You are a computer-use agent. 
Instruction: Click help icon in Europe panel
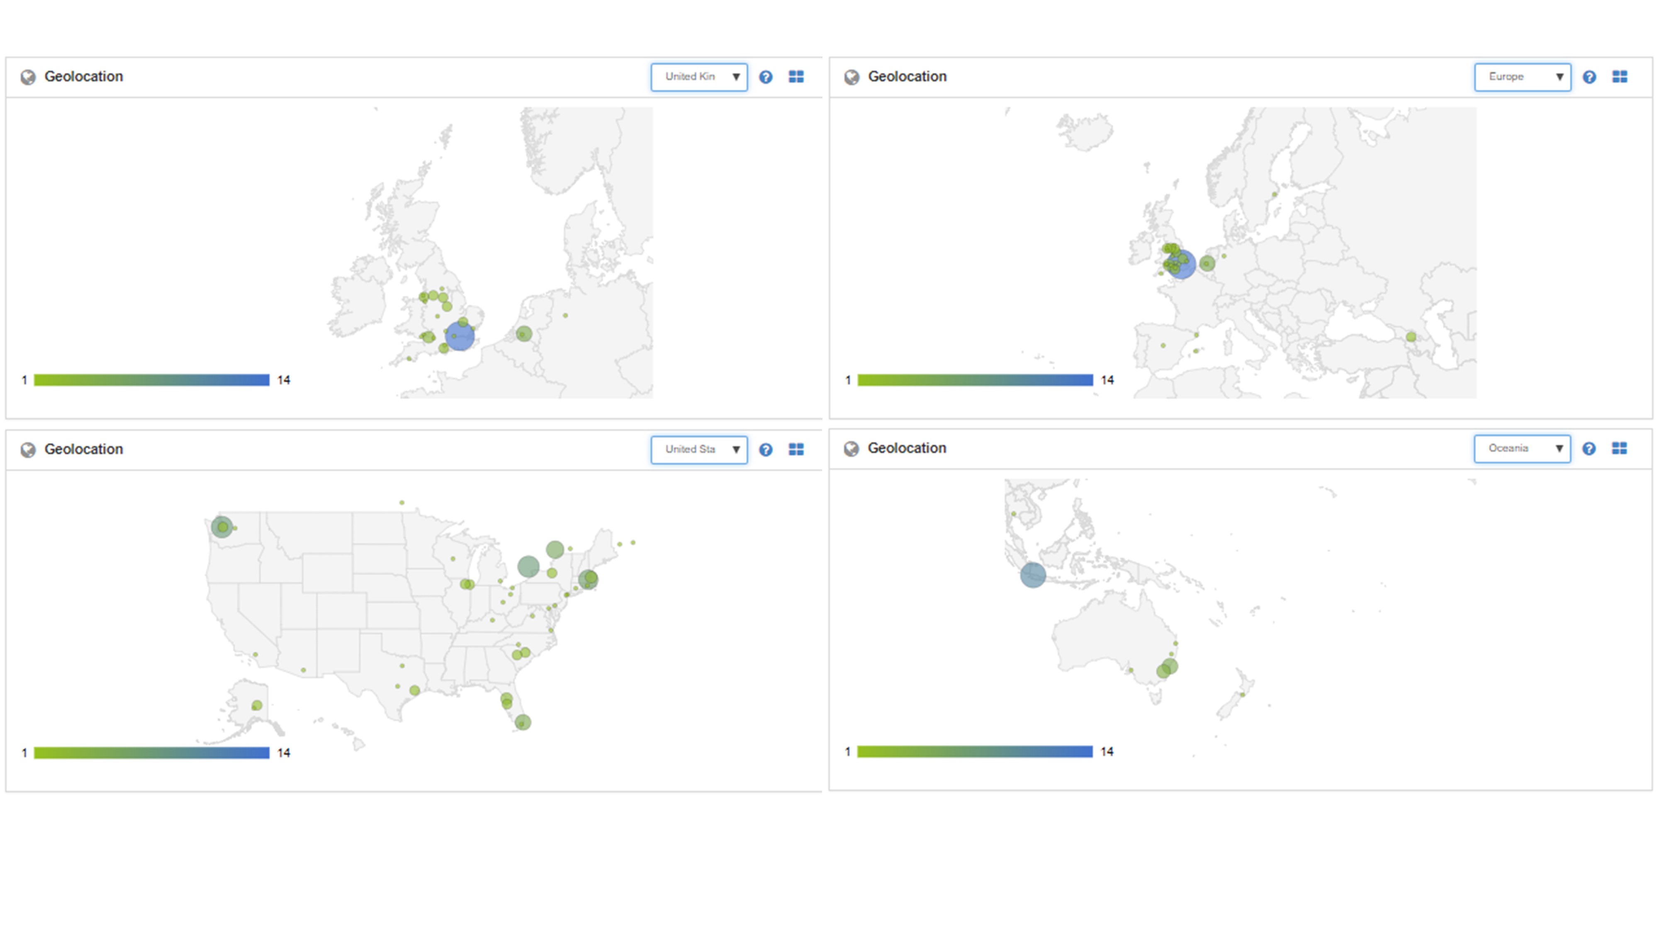(1589, 77)
